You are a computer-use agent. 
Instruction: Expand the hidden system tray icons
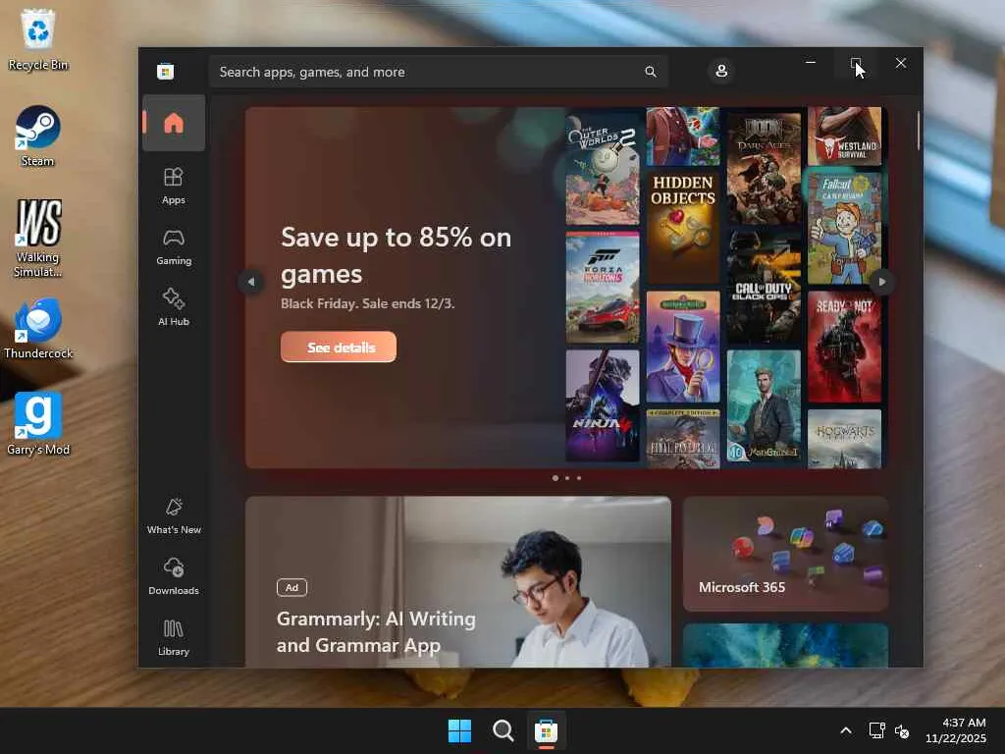coord(846,730)
